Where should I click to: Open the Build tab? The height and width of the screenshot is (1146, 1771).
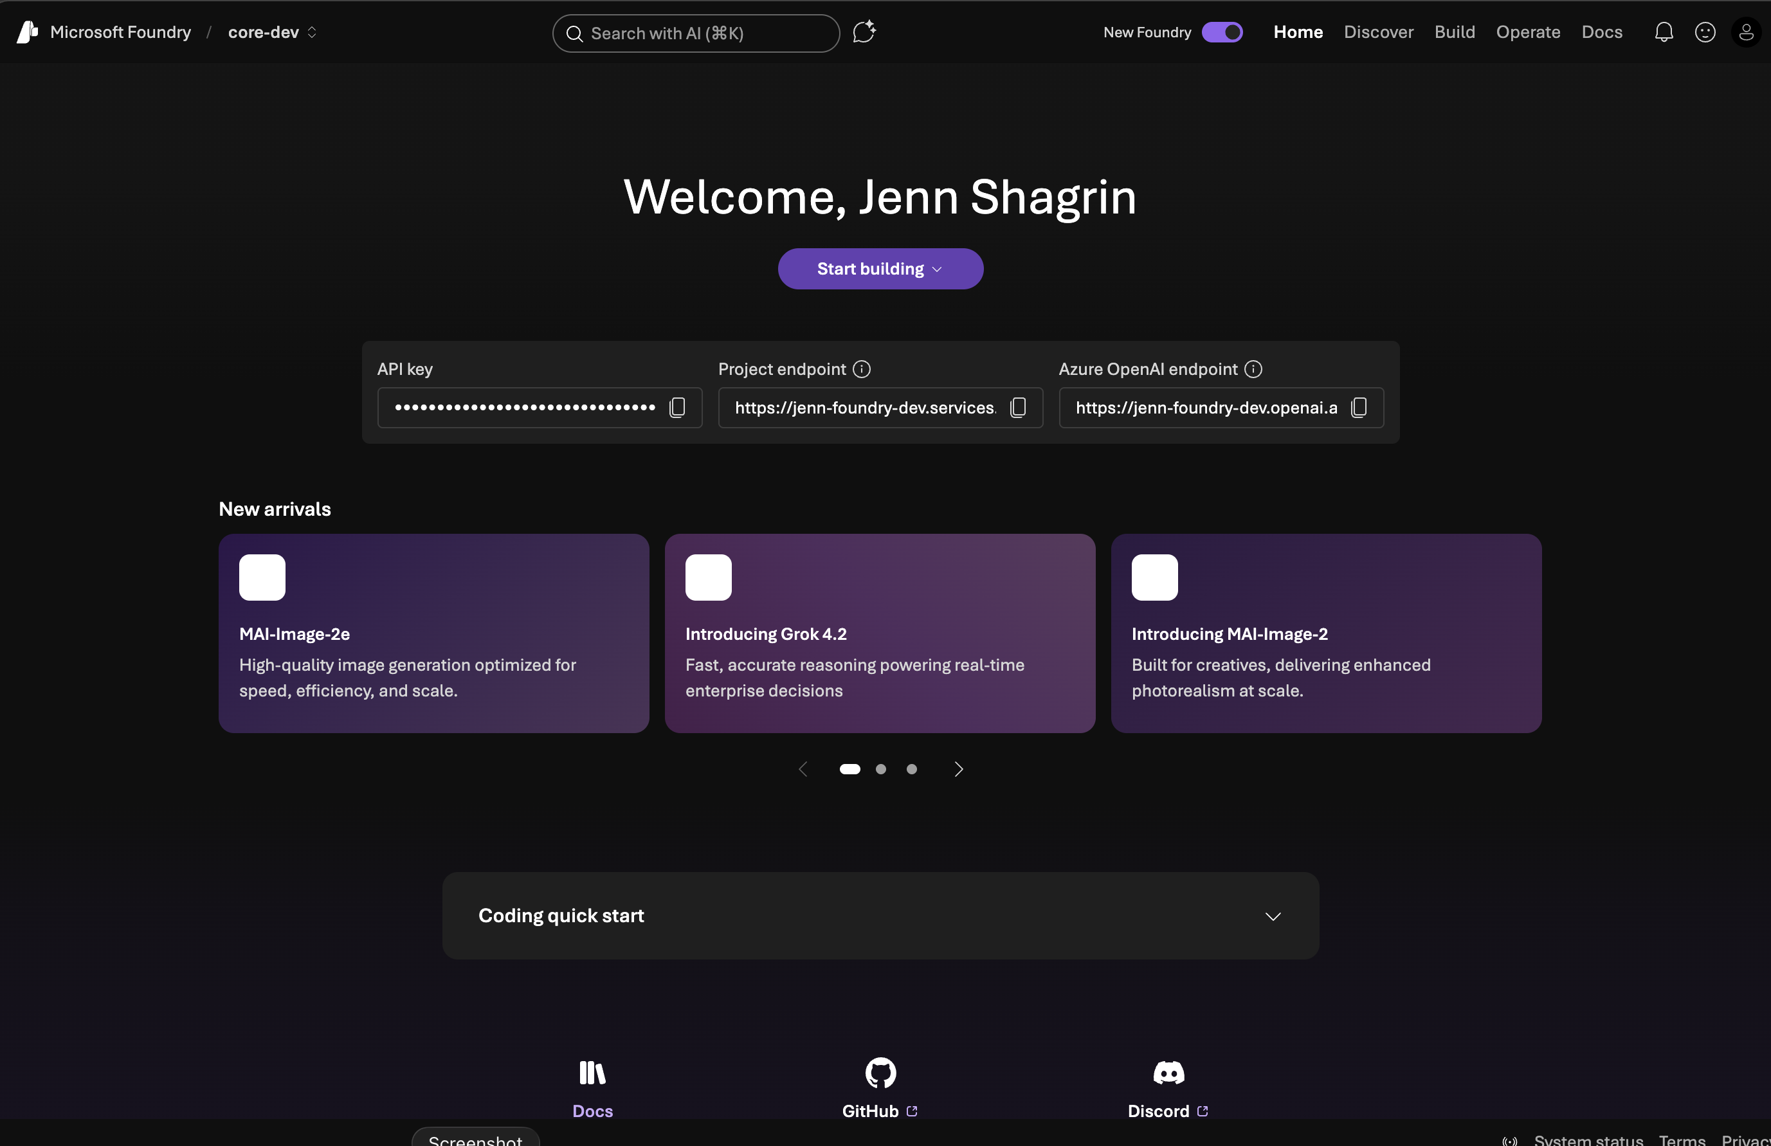tap(1454, 32)
